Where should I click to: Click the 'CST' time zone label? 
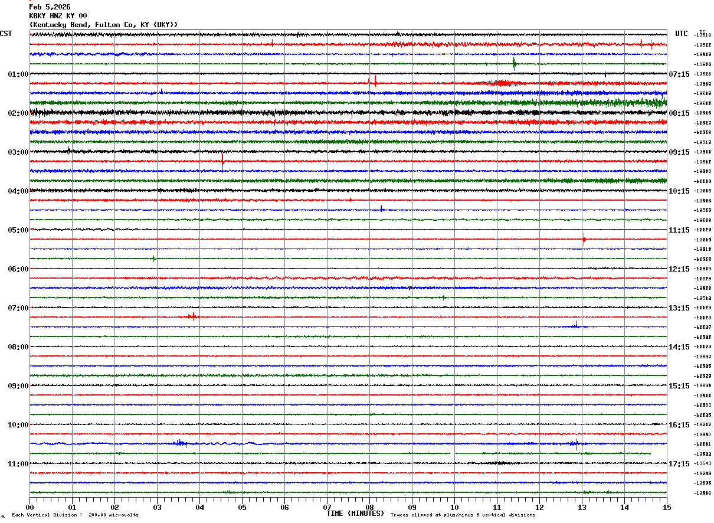tap(6, 34)
